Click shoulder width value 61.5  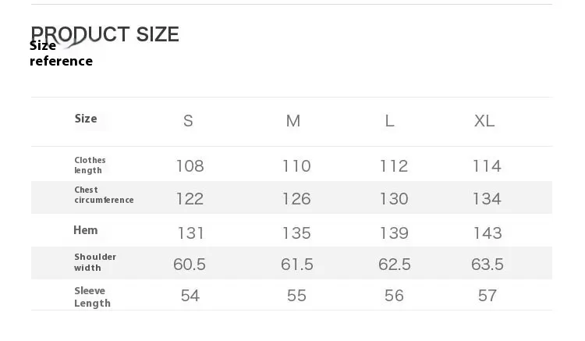click(297, 265)
